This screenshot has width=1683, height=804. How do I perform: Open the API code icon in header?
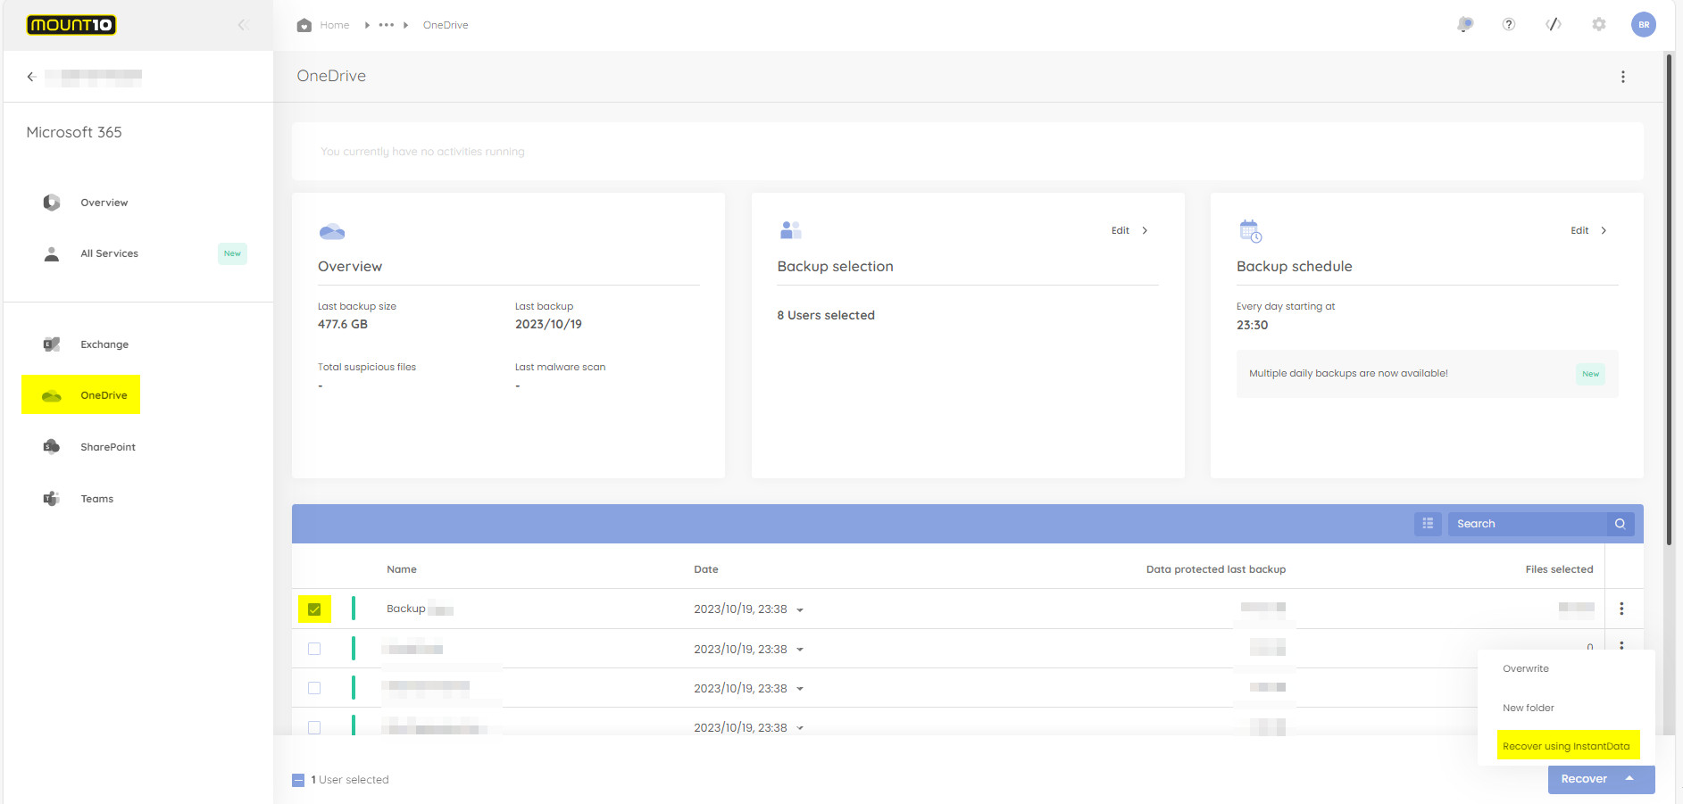click(x=1554, y=25)
